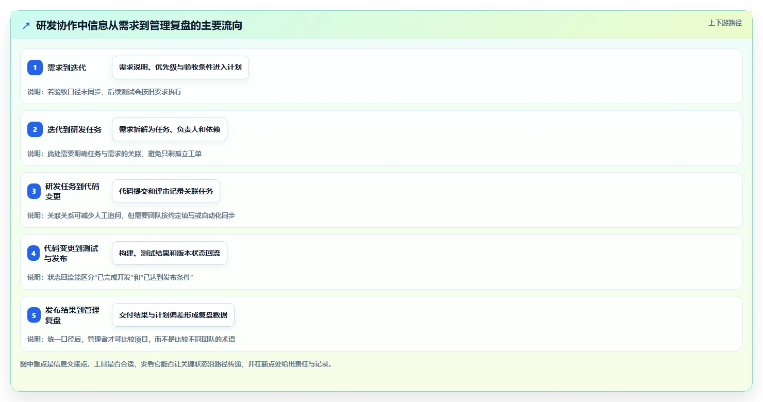Click the step 1 number badge
Screen dimensions: 763x402
(35, 68)
